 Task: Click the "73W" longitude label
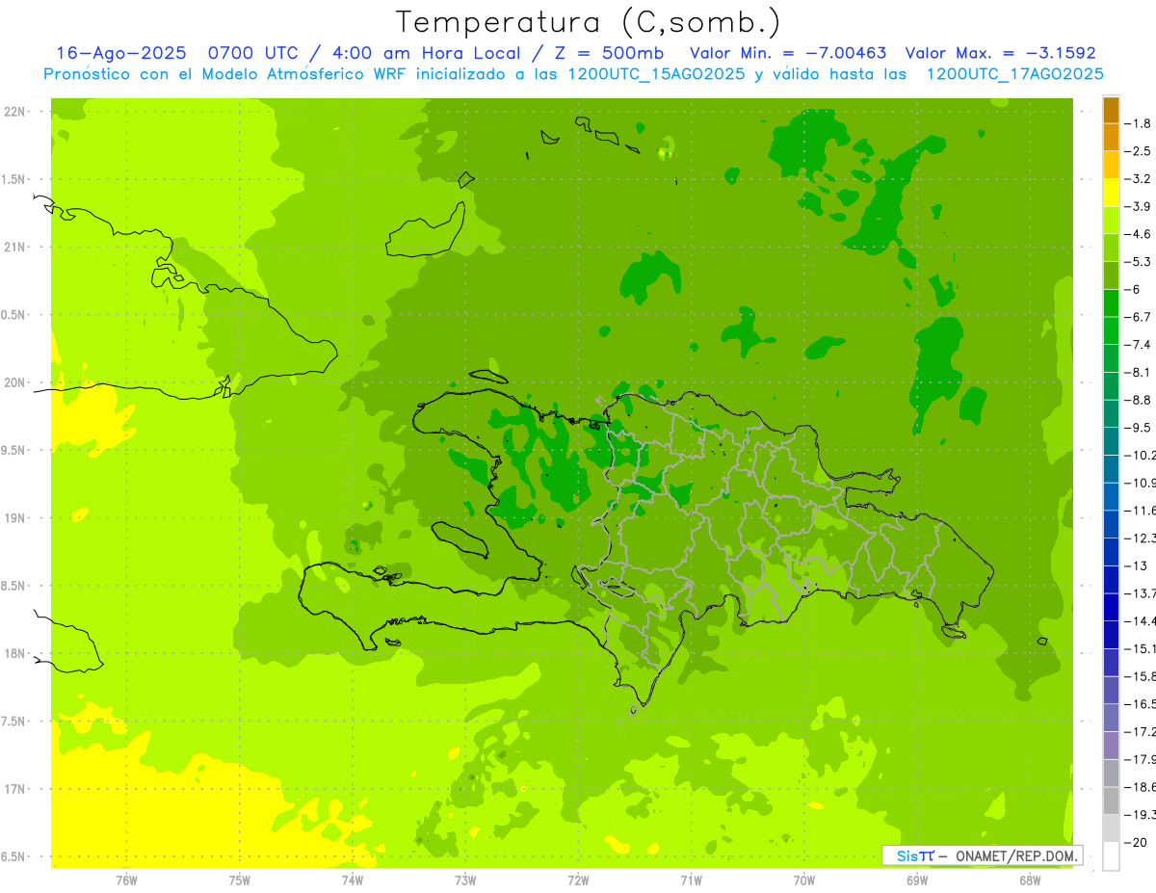(x=465, y=880)
